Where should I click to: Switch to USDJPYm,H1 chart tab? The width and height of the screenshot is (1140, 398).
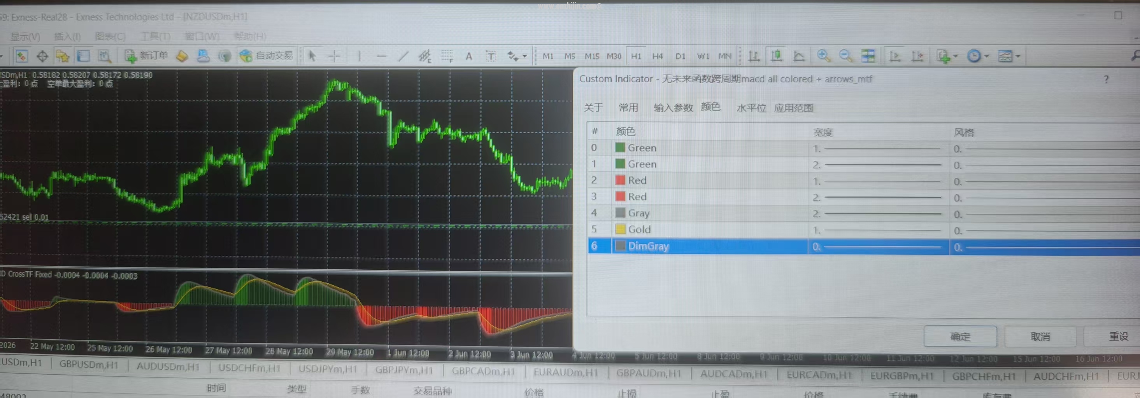328,369
